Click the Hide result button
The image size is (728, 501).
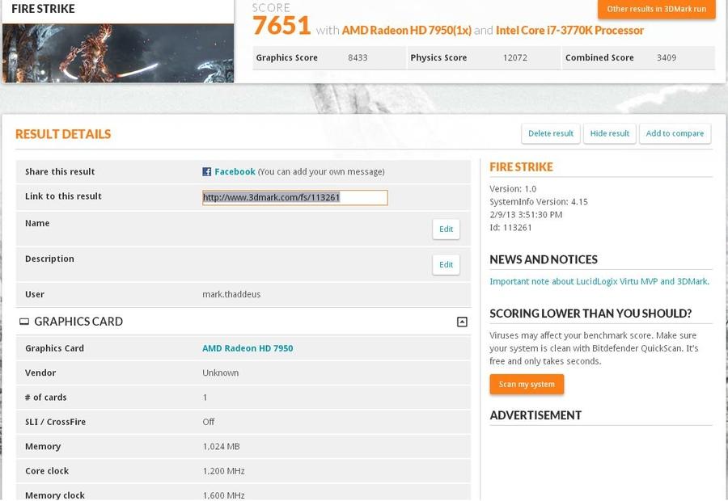pos(610,133)
